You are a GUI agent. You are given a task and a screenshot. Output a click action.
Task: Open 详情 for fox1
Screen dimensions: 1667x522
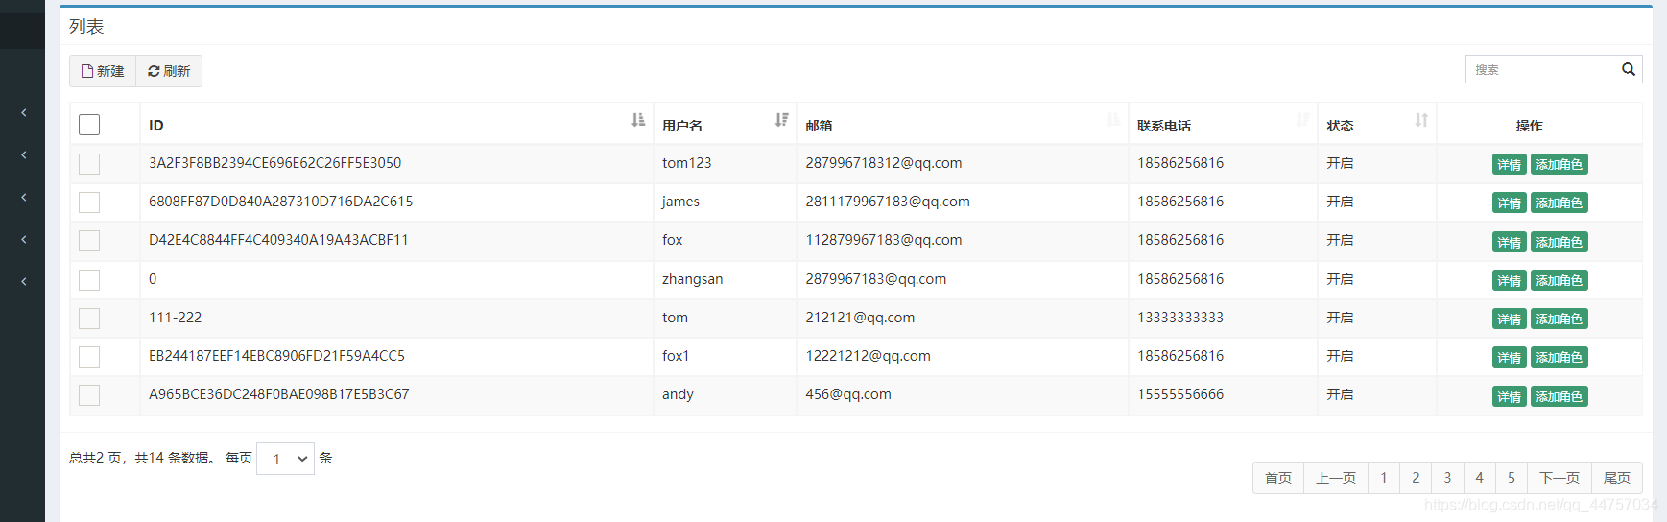point(1510,357)
